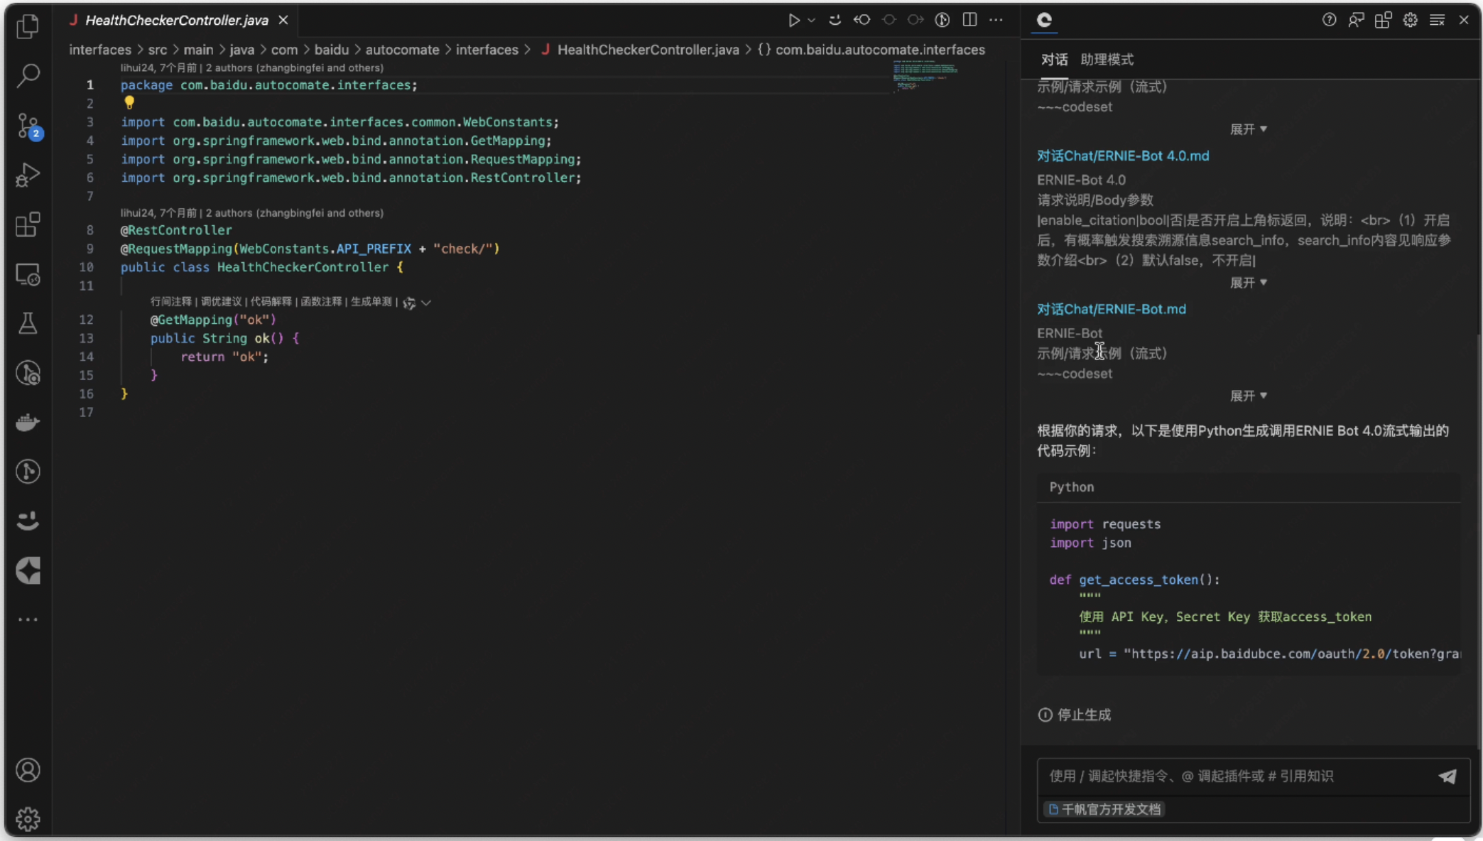Click line number 10 in the gutter

click(x=87, y=267)
